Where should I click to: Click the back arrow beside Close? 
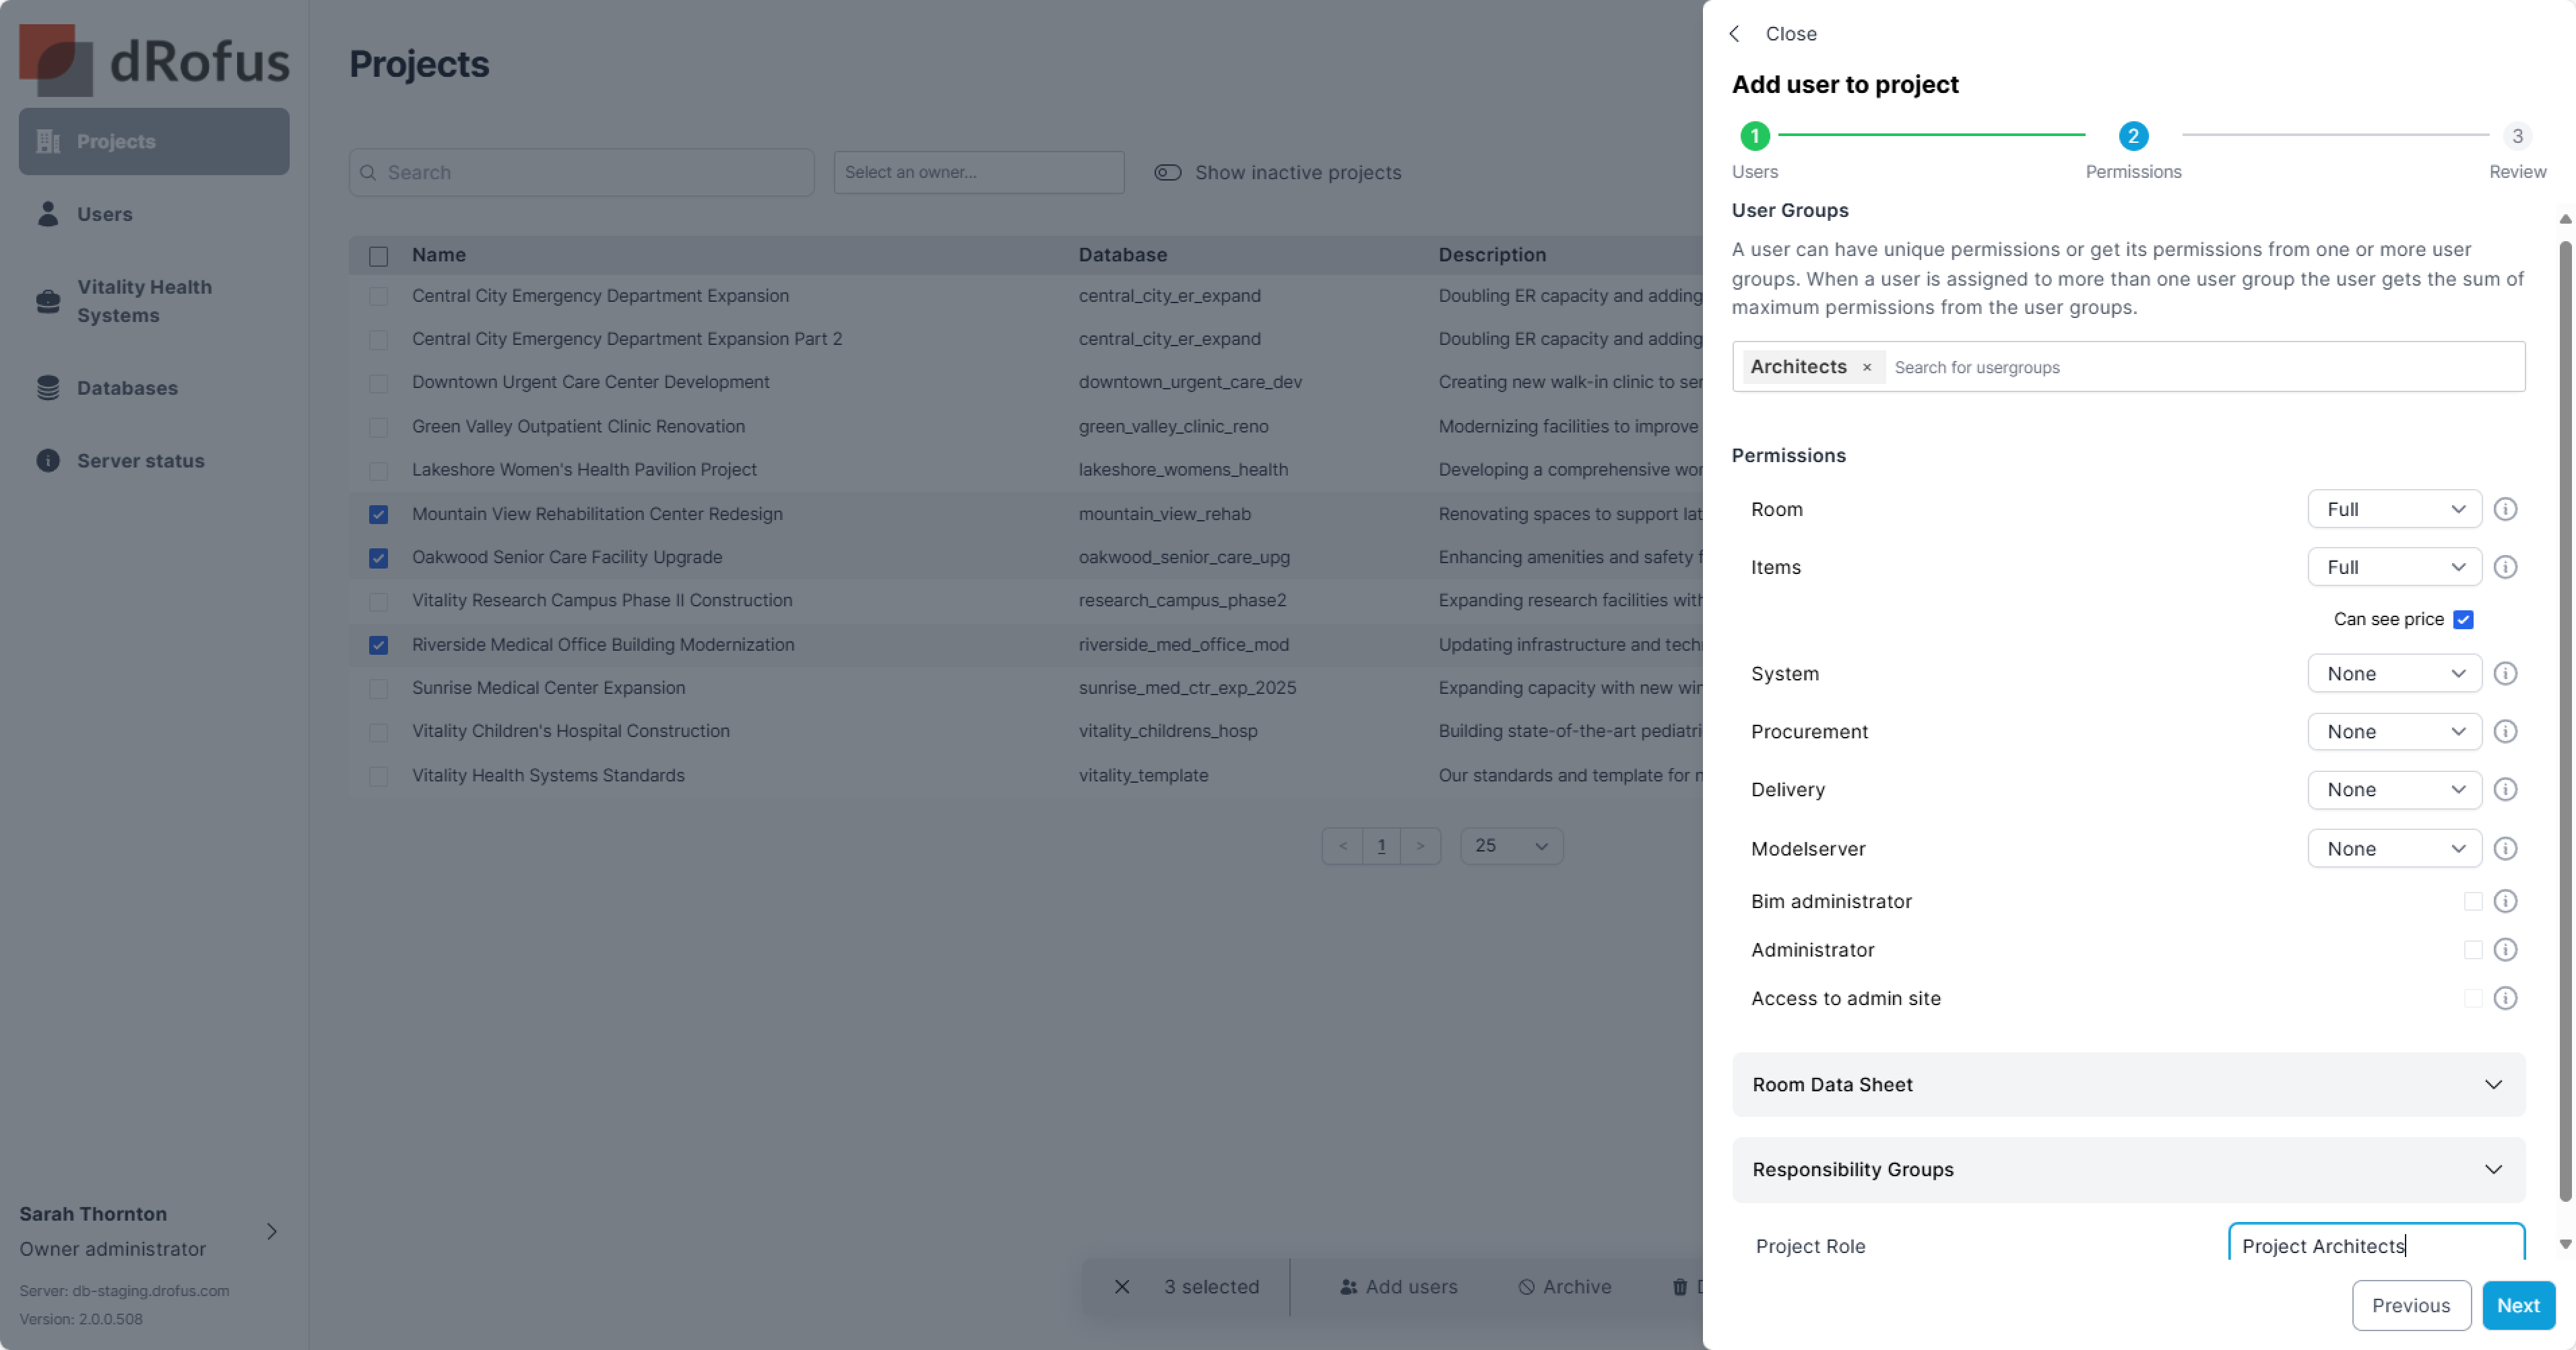point(1735,33)
